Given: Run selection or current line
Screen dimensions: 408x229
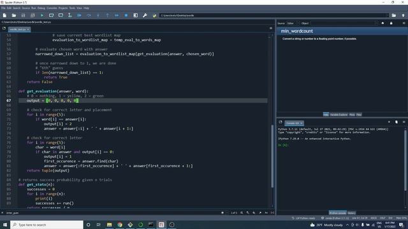Looking at the screenshot, I should 69,15.
